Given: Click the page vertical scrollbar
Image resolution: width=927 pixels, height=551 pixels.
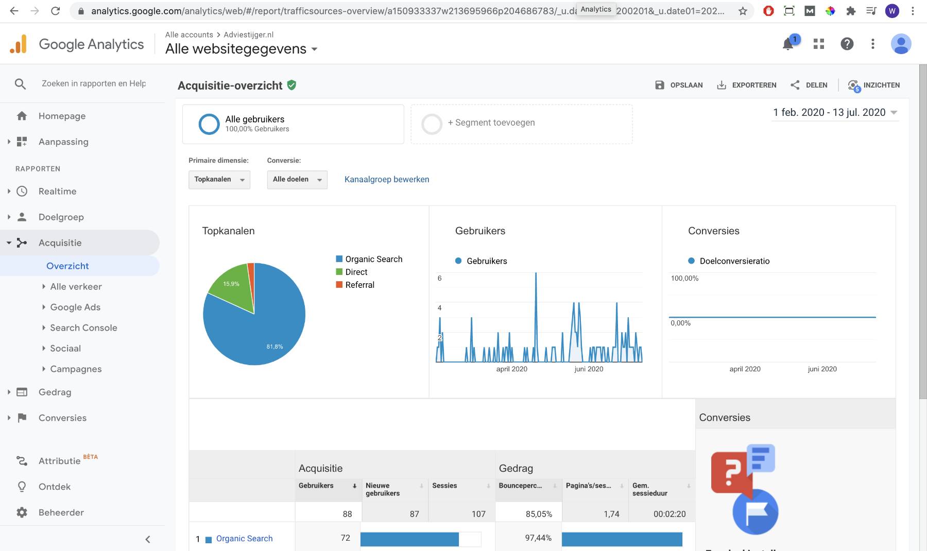Looking at the screenshot, I should coord(923,232).
